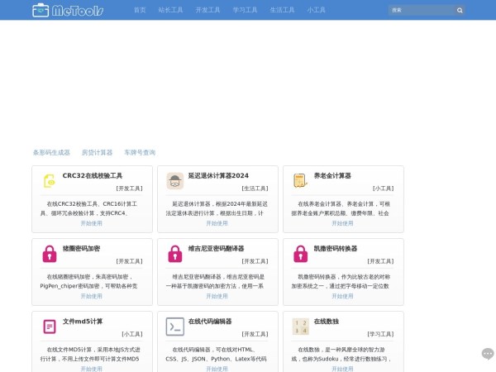The height and width of the screenshot is (372, 496).
Task: Click the pink lock icon for 猪圈密码加密
Action: click(50, 254)
